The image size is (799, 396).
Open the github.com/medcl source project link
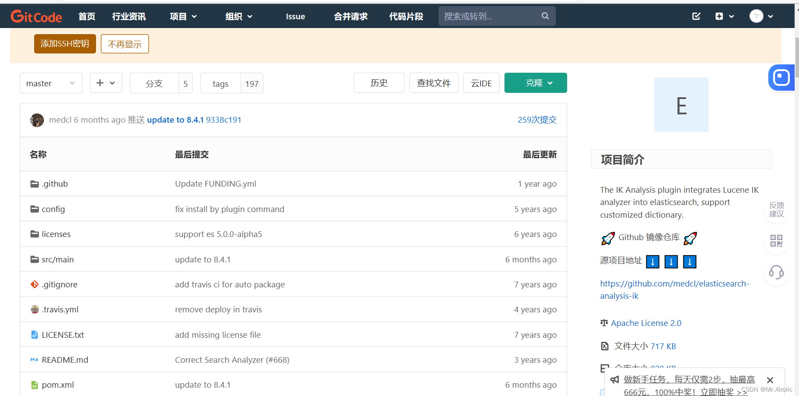click(675, 290)
